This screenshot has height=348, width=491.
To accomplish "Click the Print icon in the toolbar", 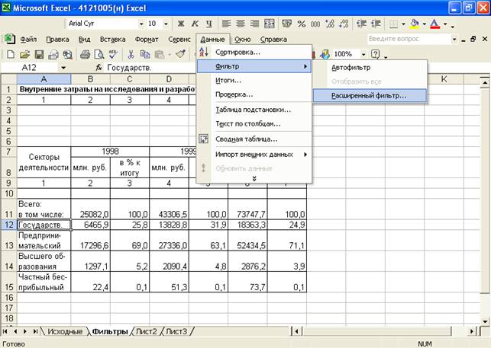I will point(85,54).
